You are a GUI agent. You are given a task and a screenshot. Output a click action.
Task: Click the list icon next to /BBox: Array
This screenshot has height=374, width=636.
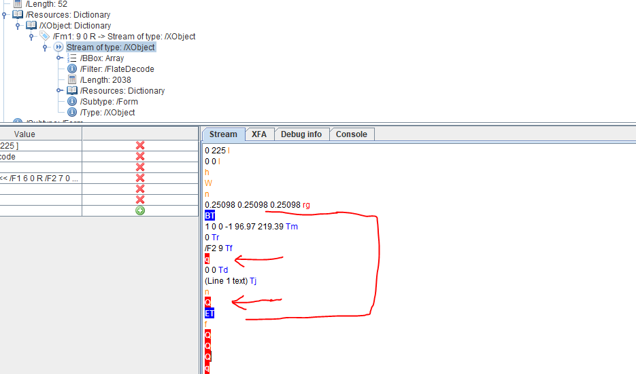tap(72, 58)
